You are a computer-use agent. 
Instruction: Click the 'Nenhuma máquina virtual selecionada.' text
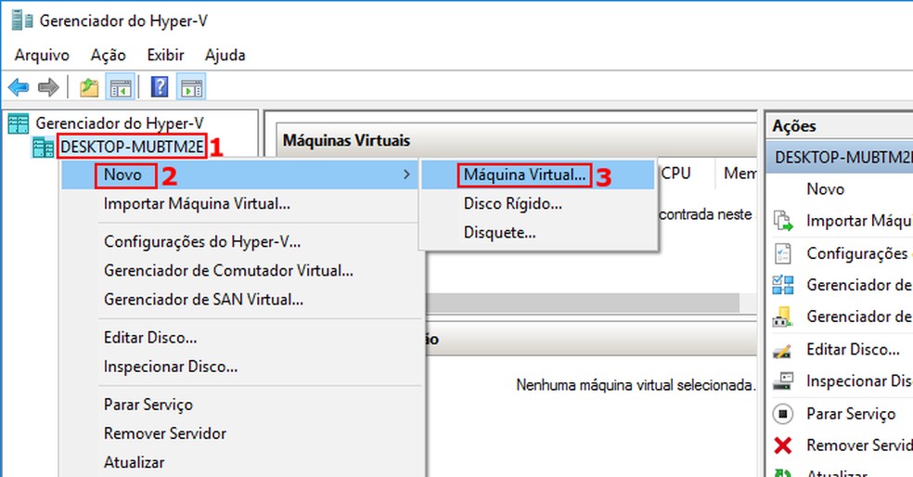click(636, 385)
